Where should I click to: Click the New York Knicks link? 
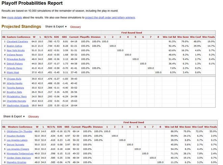[x=16, y=50]
